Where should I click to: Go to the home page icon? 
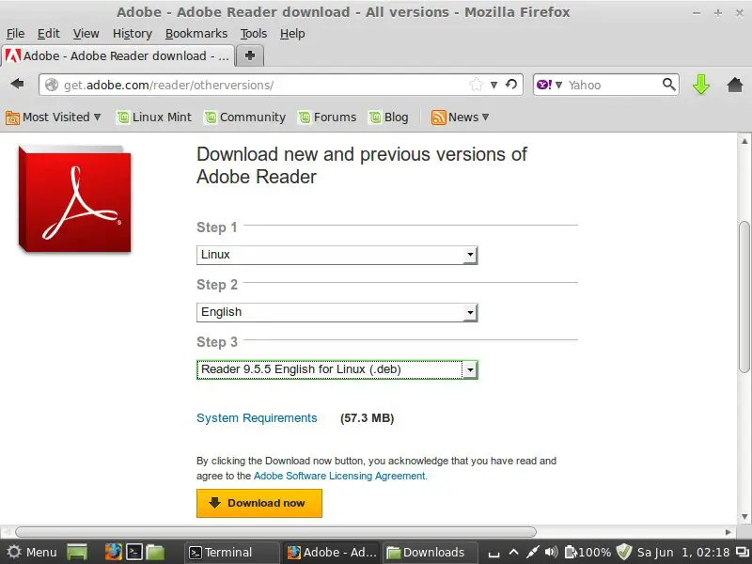point(735,85)
